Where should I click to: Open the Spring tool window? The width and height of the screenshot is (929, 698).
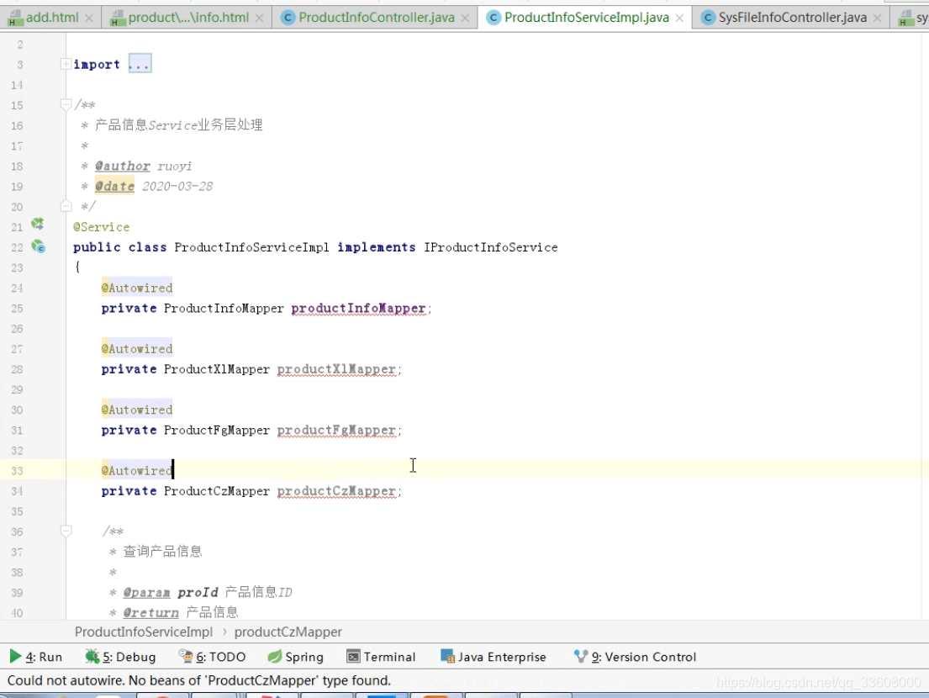point(296,657)
